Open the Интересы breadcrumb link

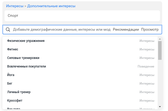[15, 6]
